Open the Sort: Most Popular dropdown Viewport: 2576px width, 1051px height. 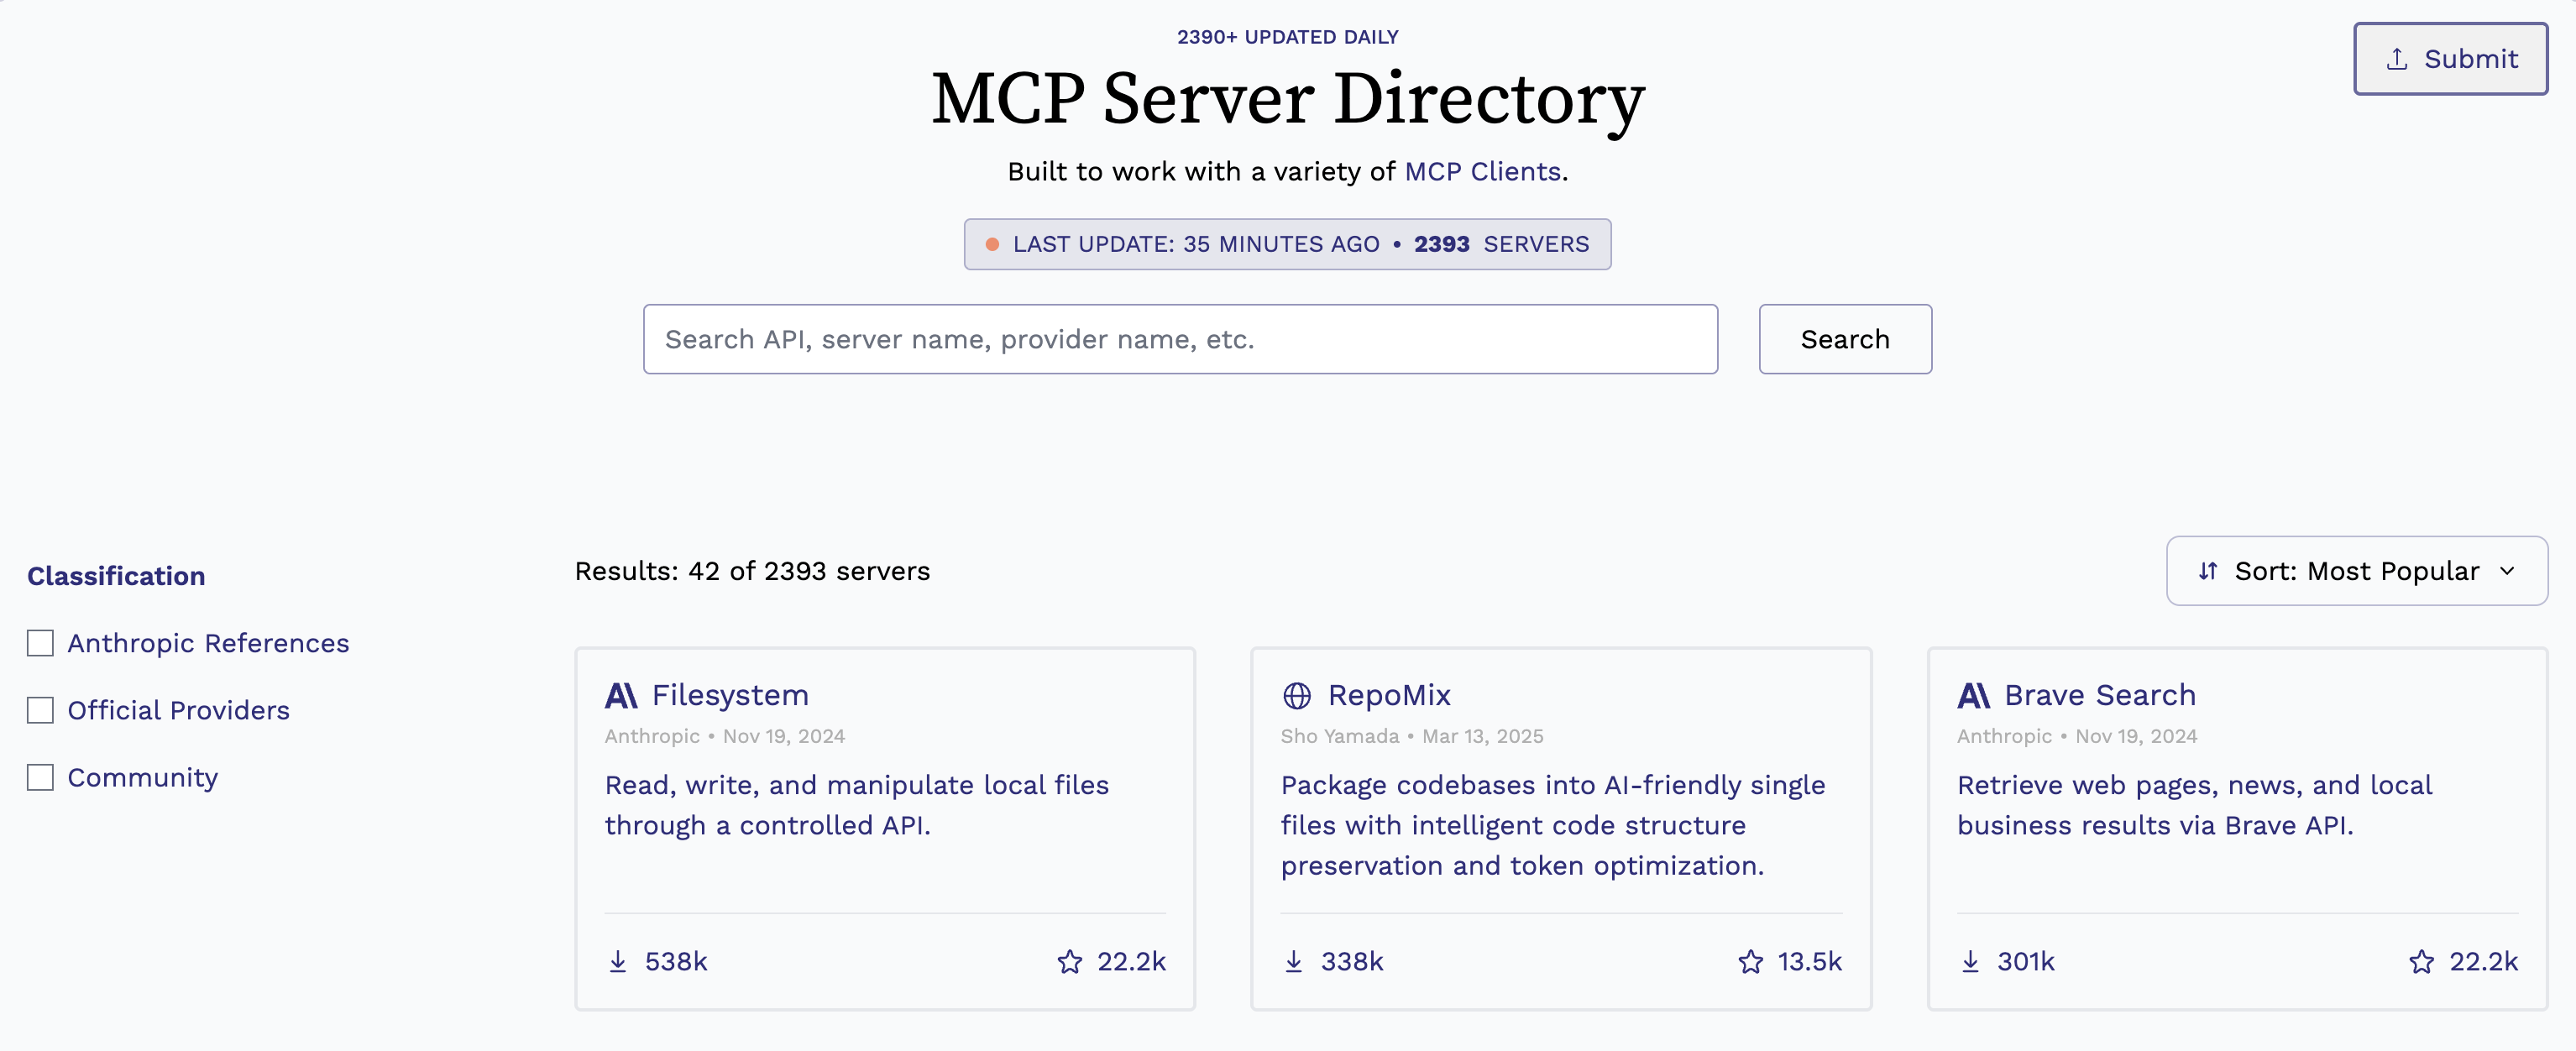coord(2356,571)
